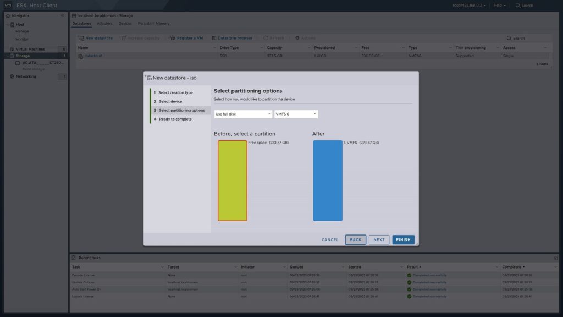Screen dimensions: 563x317
Task: Select the yellow Free space partition block
Action: [233, 181]
